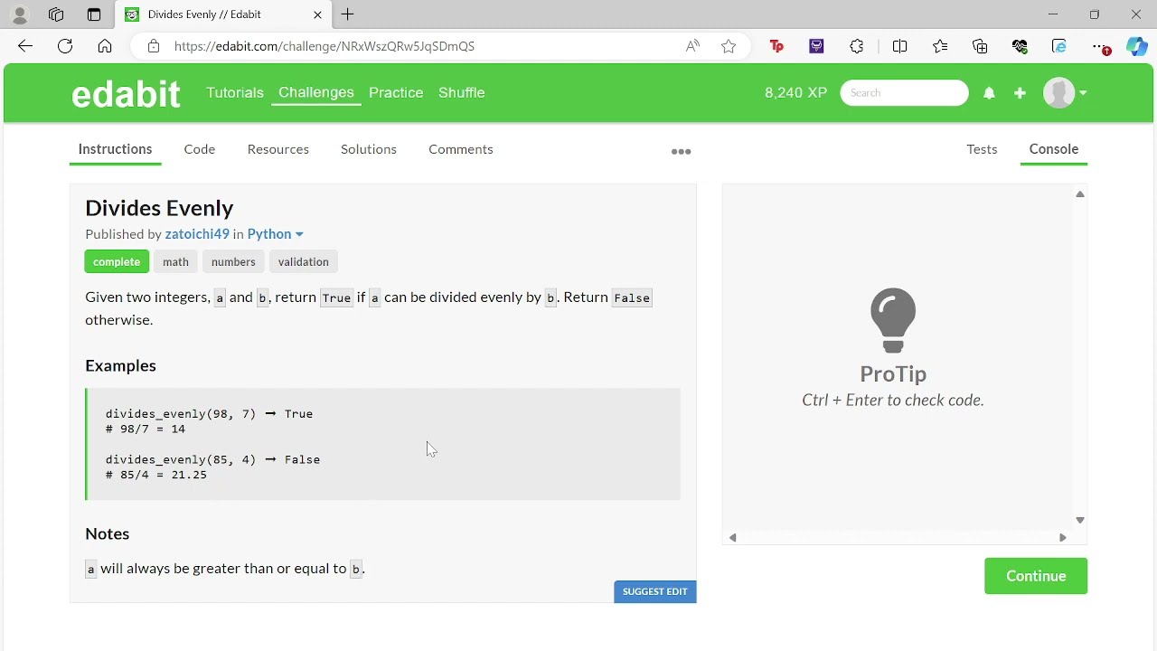This screenshot has height=651, width=1157.
Task: Expand the Python language dropdown
Action: [x=275, y=234]
